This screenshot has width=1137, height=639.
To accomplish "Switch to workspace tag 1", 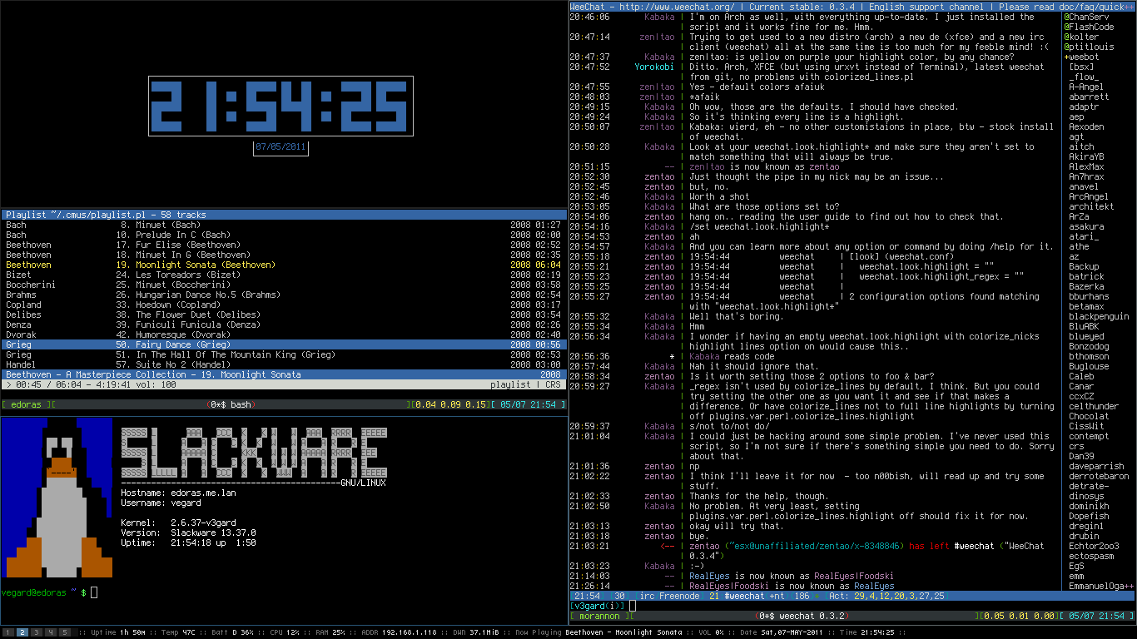I will [9, 632].
